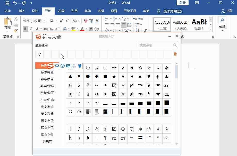The height and width of the screenshot is (156, 237).
Task: Select the 数学/单位 symbol category
Action: tap(47, 86)
